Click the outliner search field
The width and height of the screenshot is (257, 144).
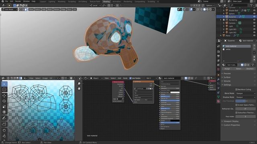coord(239,5)
